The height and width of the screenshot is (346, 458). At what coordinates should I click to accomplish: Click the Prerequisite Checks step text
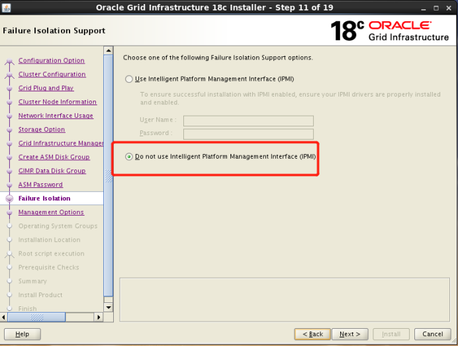[x=49, y=267]
